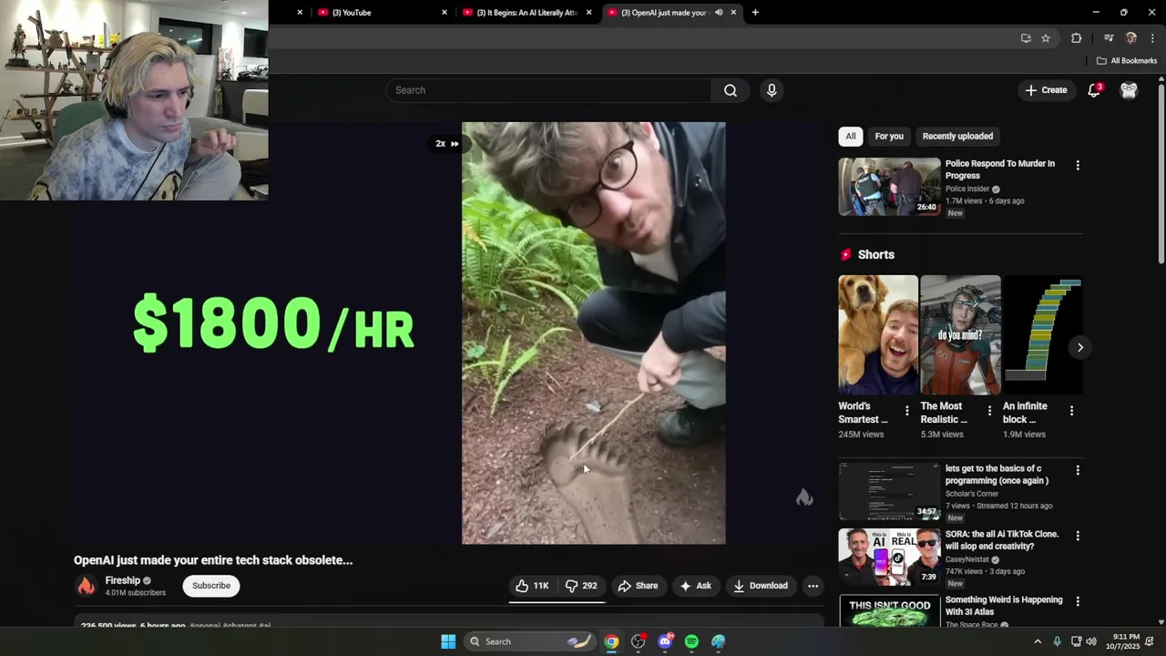Share the Fireship video
Viewport: 1166px width, 656px height.
coord(638,586)
